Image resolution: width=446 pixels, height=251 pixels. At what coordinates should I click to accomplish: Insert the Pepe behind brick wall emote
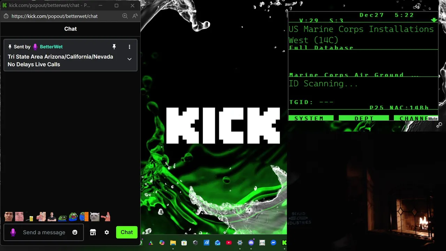point(84,216)
